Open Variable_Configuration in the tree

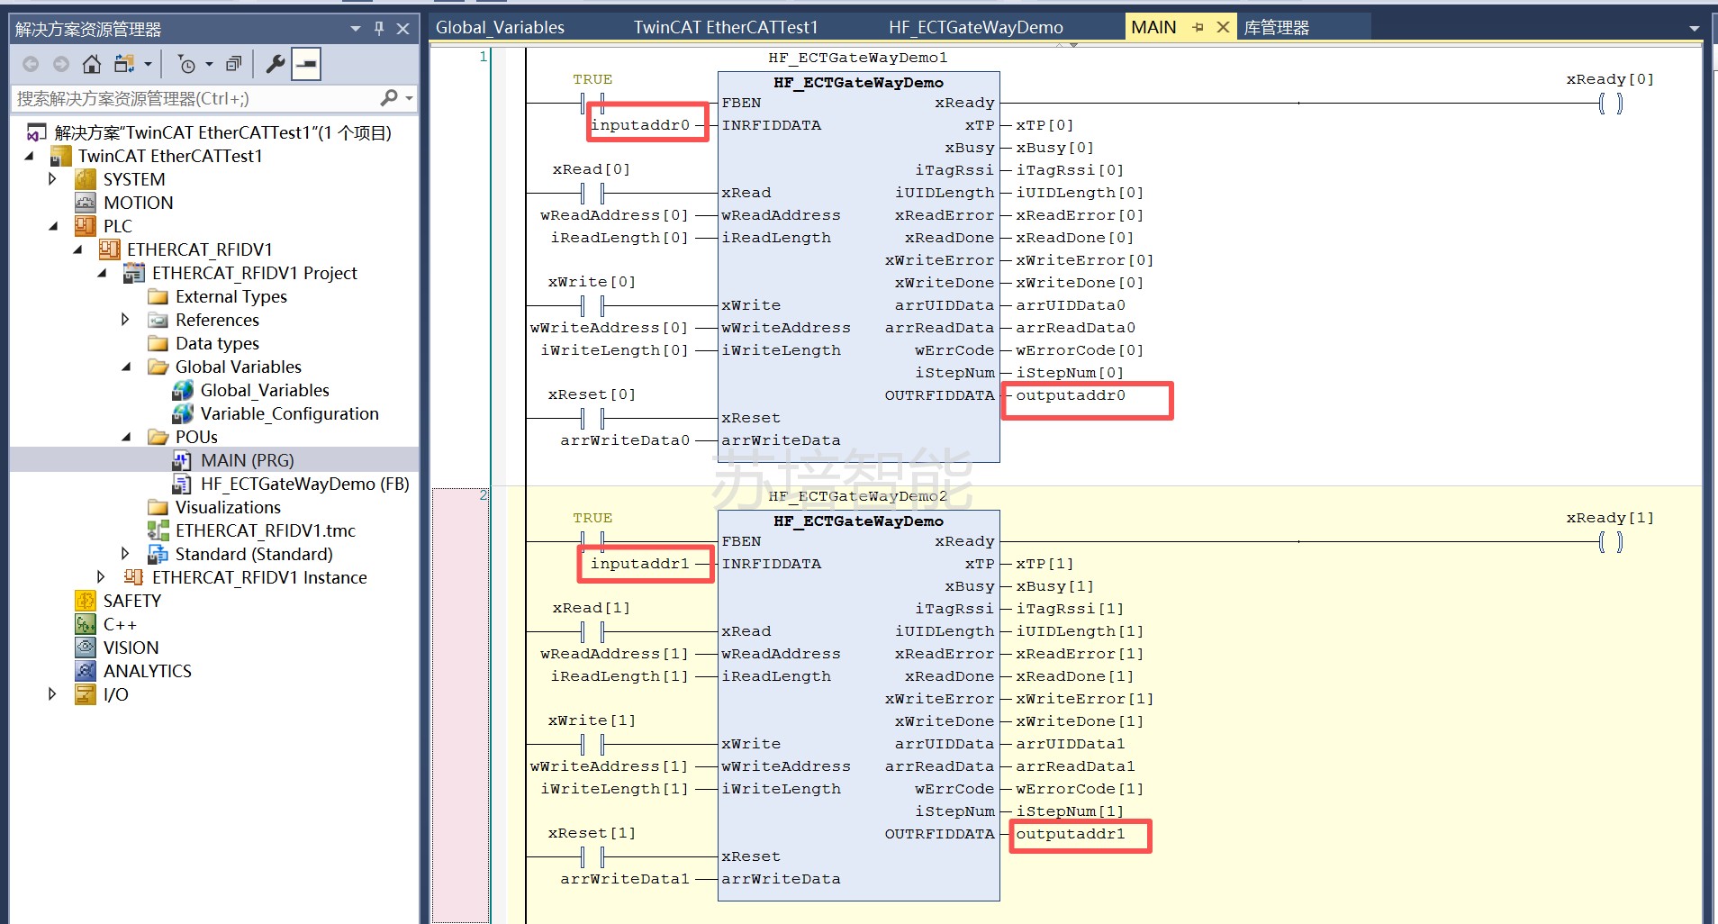tap(289, 413)
